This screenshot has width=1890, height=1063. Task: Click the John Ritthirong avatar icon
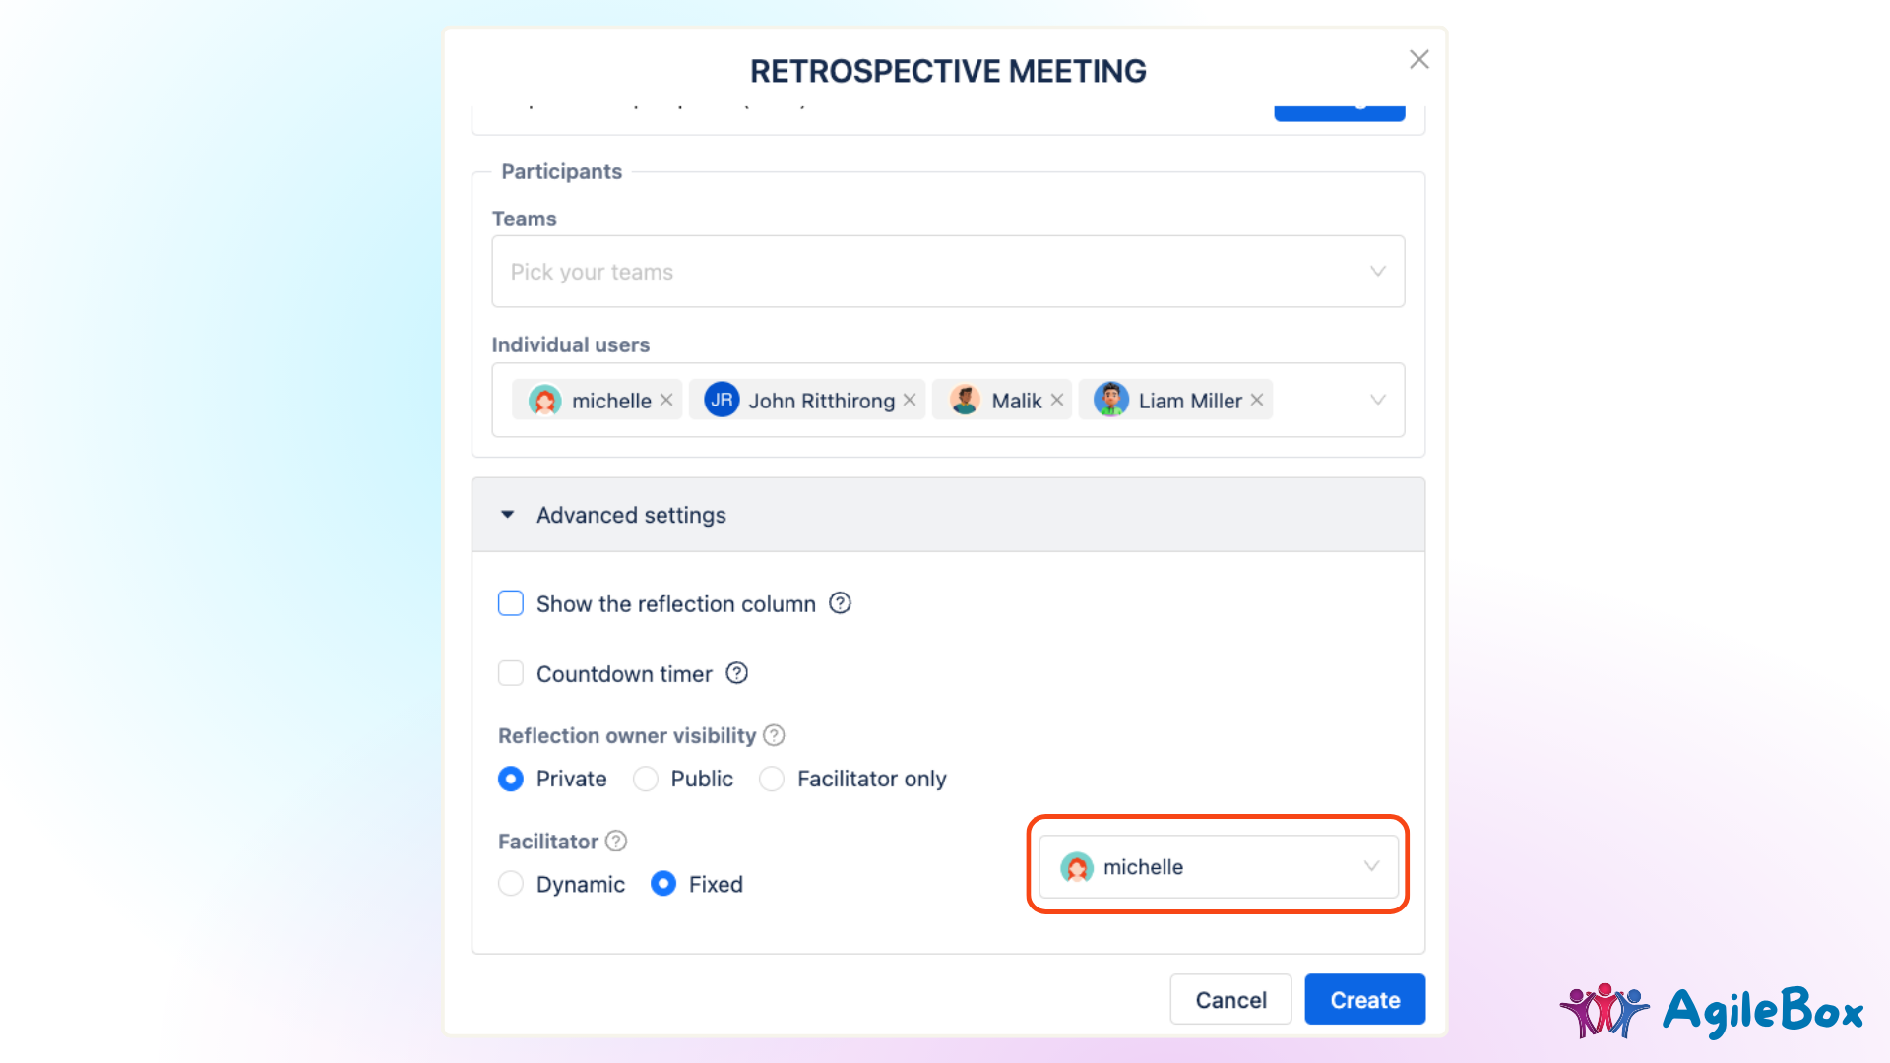pyautogui.click(x=721, y=400)
